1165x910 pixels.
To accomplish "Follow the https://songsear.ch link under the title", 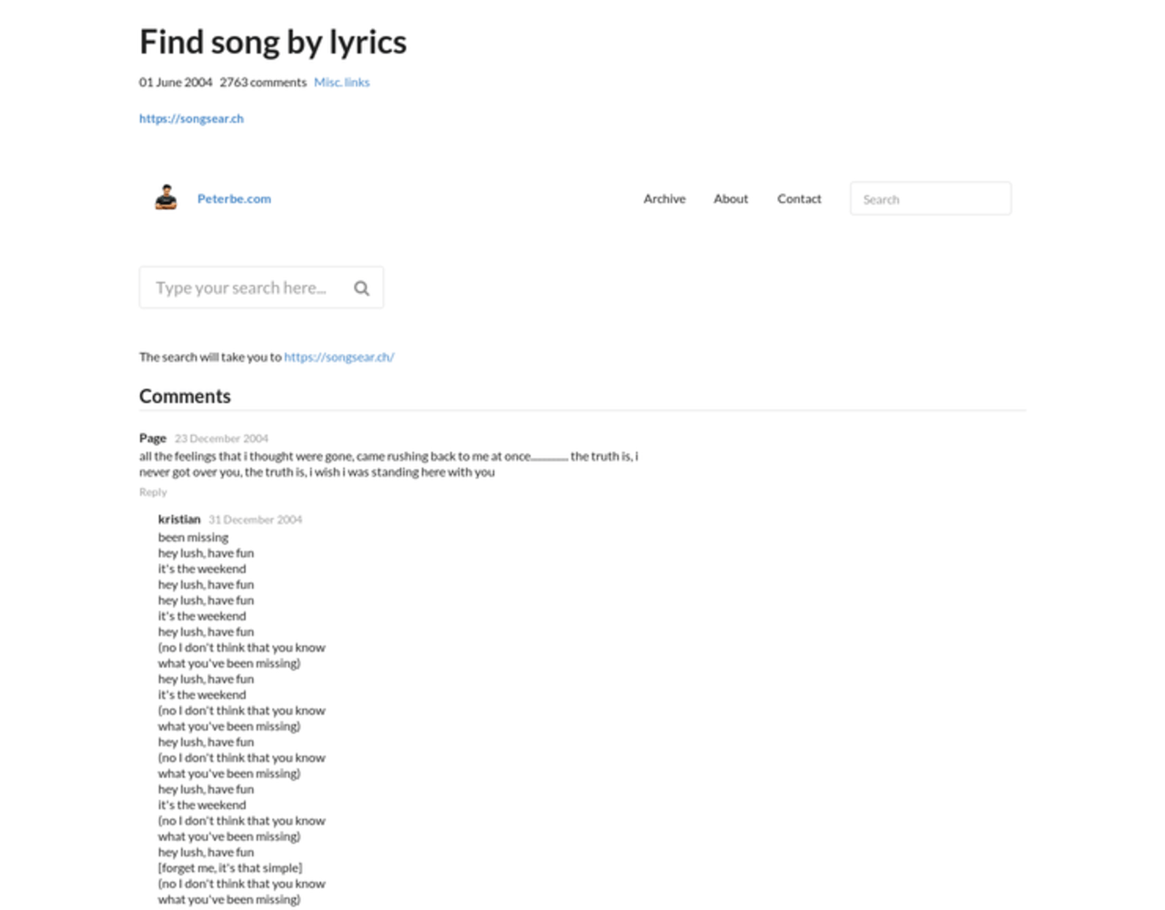I will [191, 118].
